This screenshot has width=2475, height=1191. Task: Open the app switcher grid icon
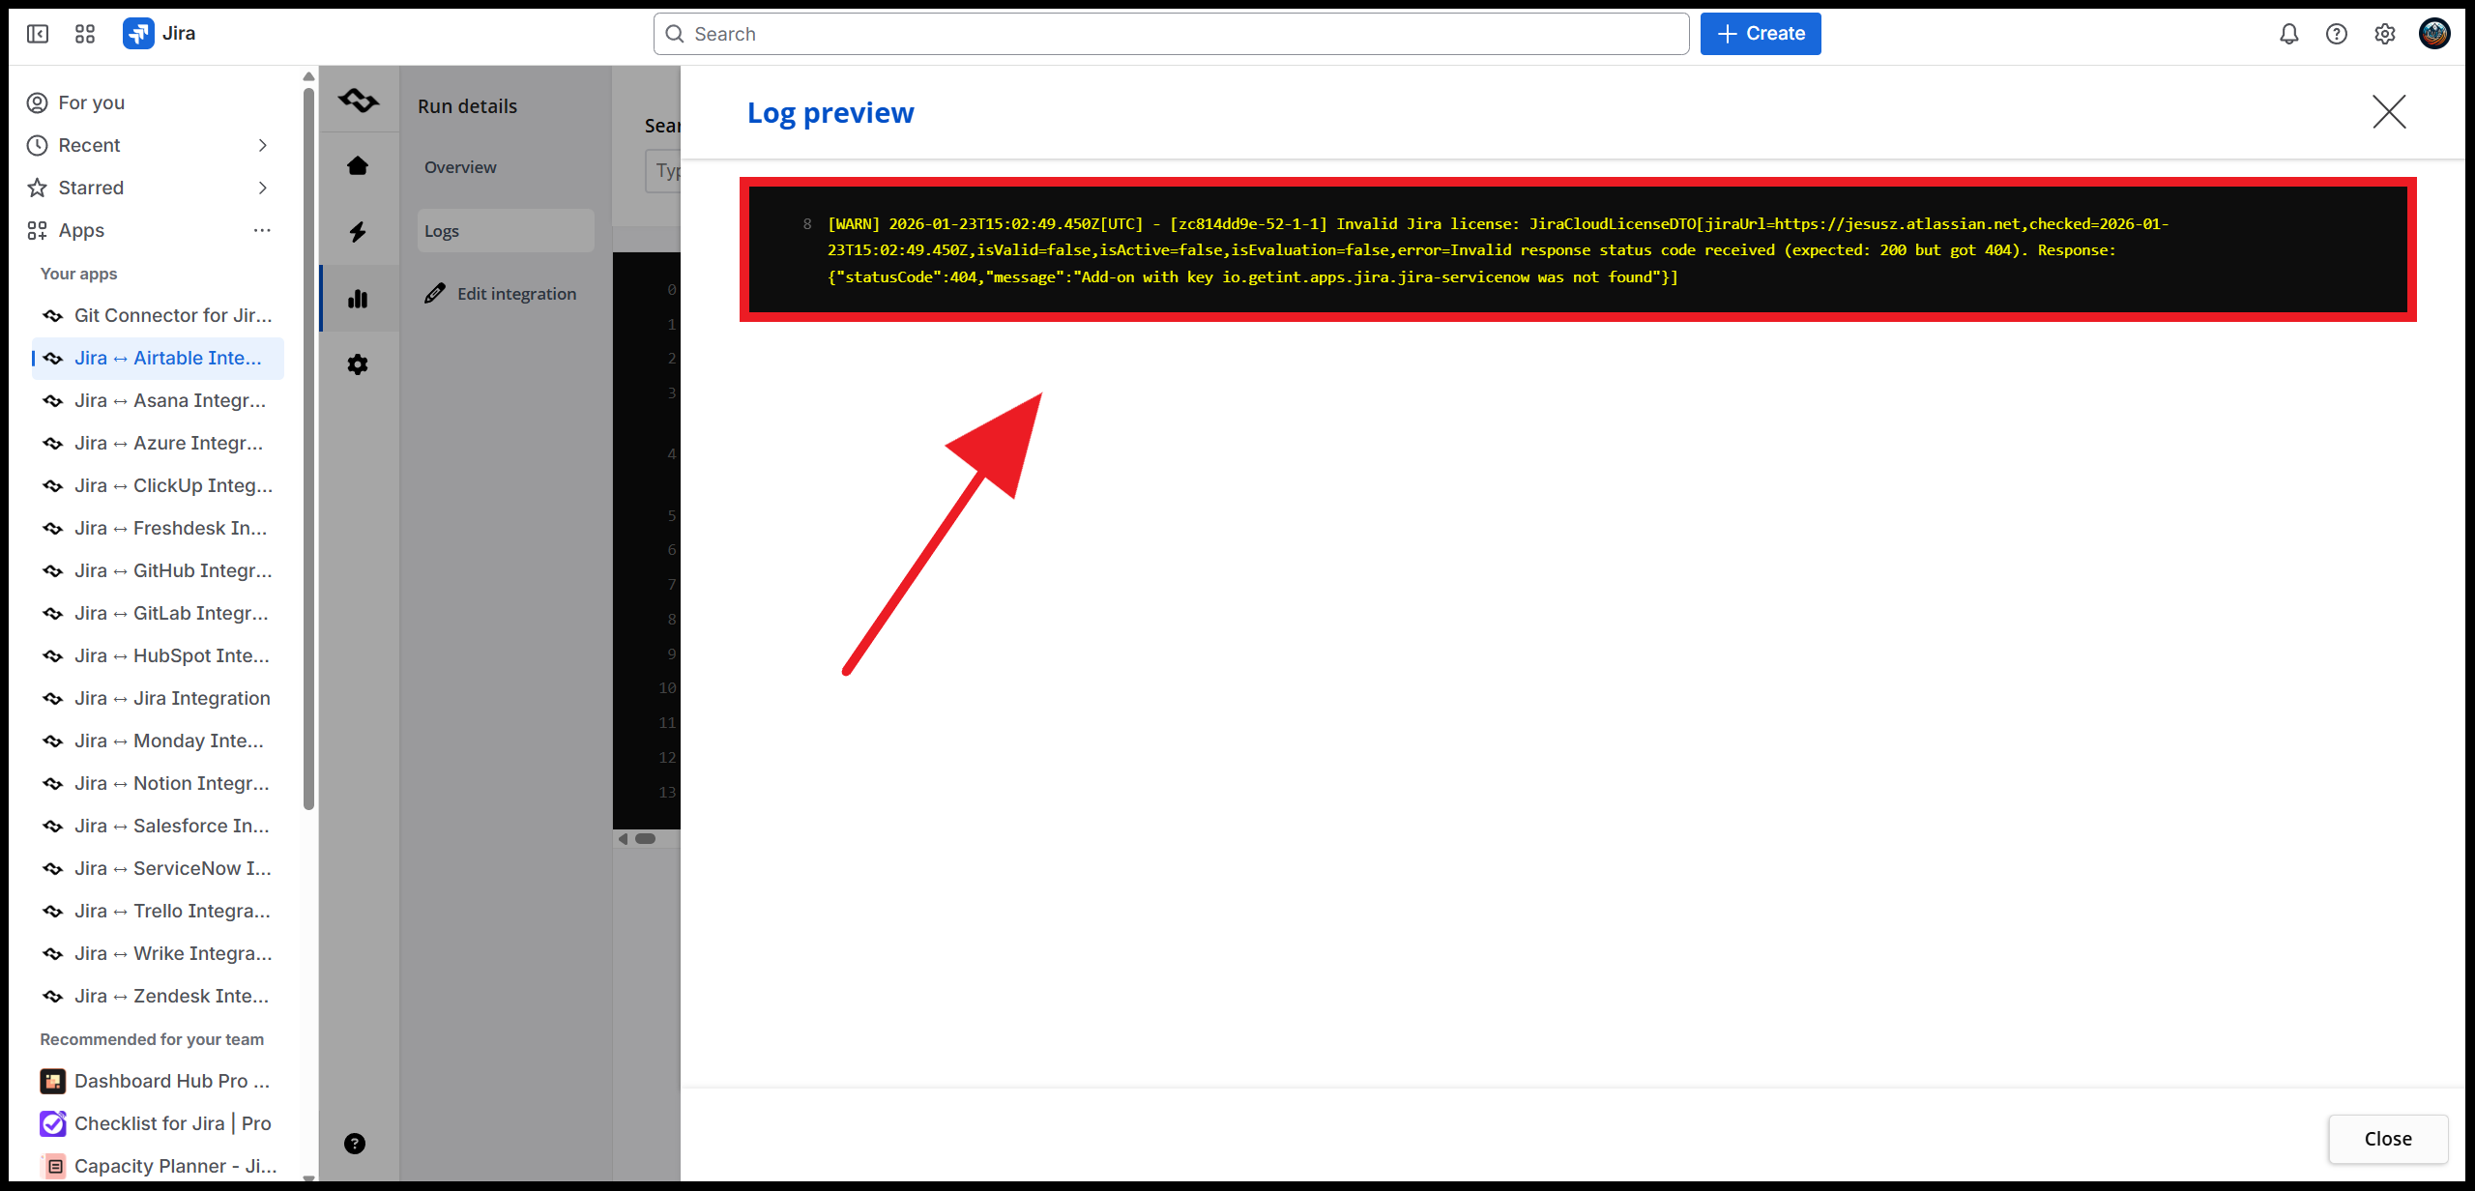coord(85,34)
